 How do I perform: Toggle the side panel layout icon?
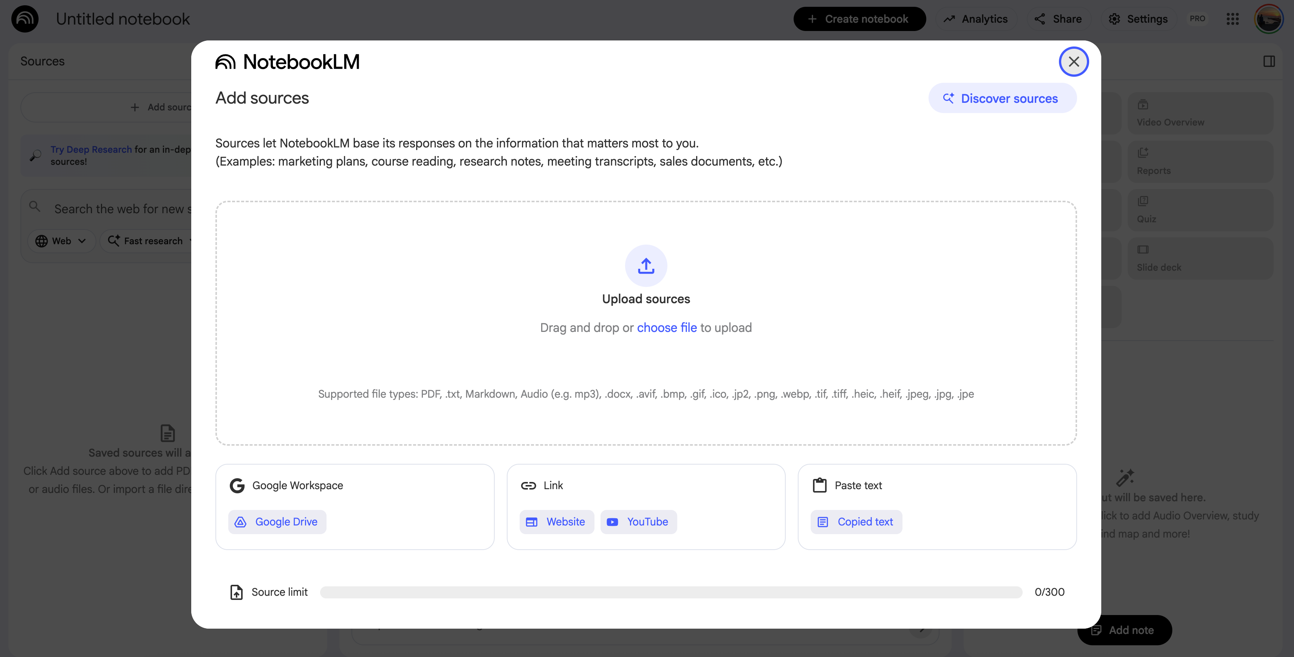[1269, 61]
